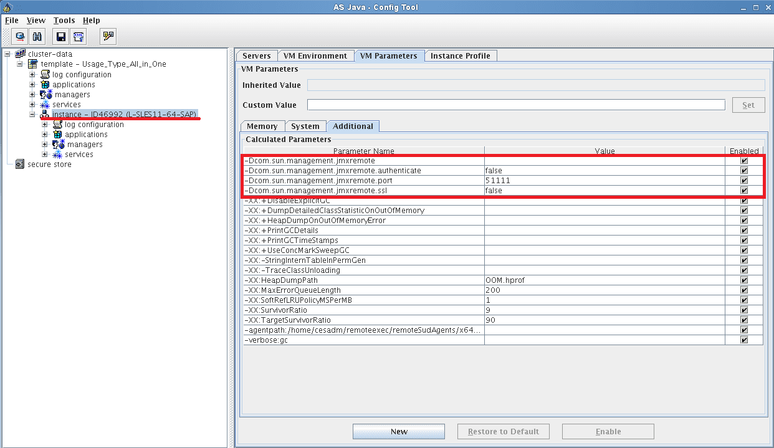Click the instance's log configuration scroll icon
Screen dimensions: 774x448
pyautogui.click(x=57, y=124)
